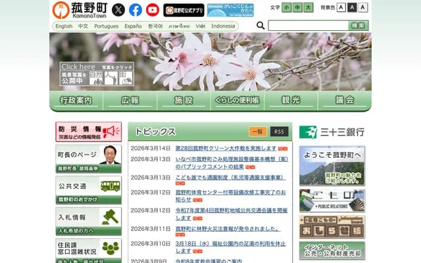421x263 pixels.
Task: Open the X (Twitter) social icon
Action: pos(118,9)
